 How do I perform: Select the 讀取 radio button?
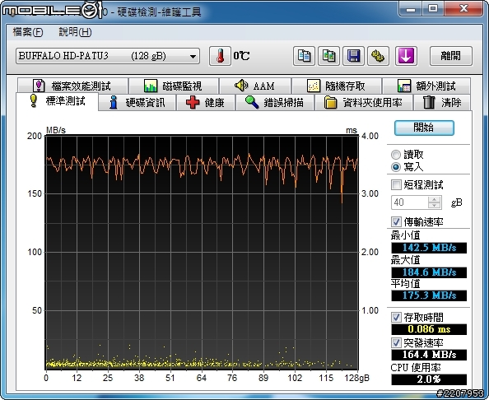tap(396, 155)
